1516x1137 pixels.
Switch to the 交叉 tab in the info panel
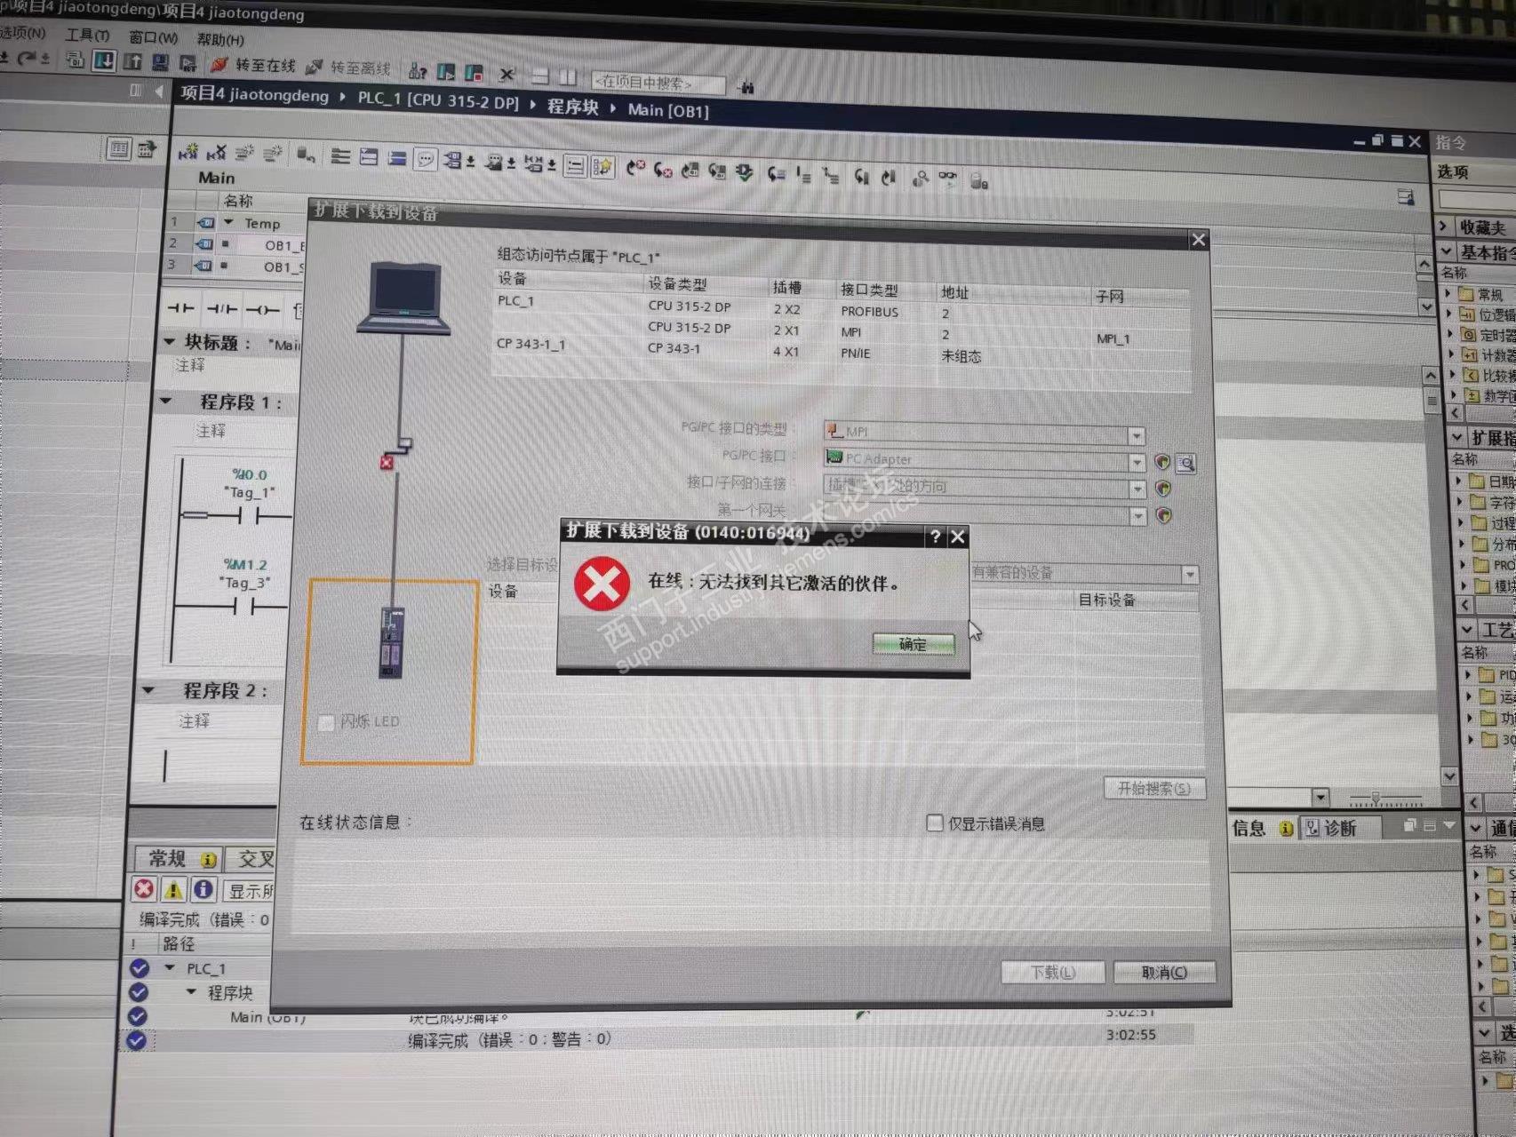click(251, 859)
